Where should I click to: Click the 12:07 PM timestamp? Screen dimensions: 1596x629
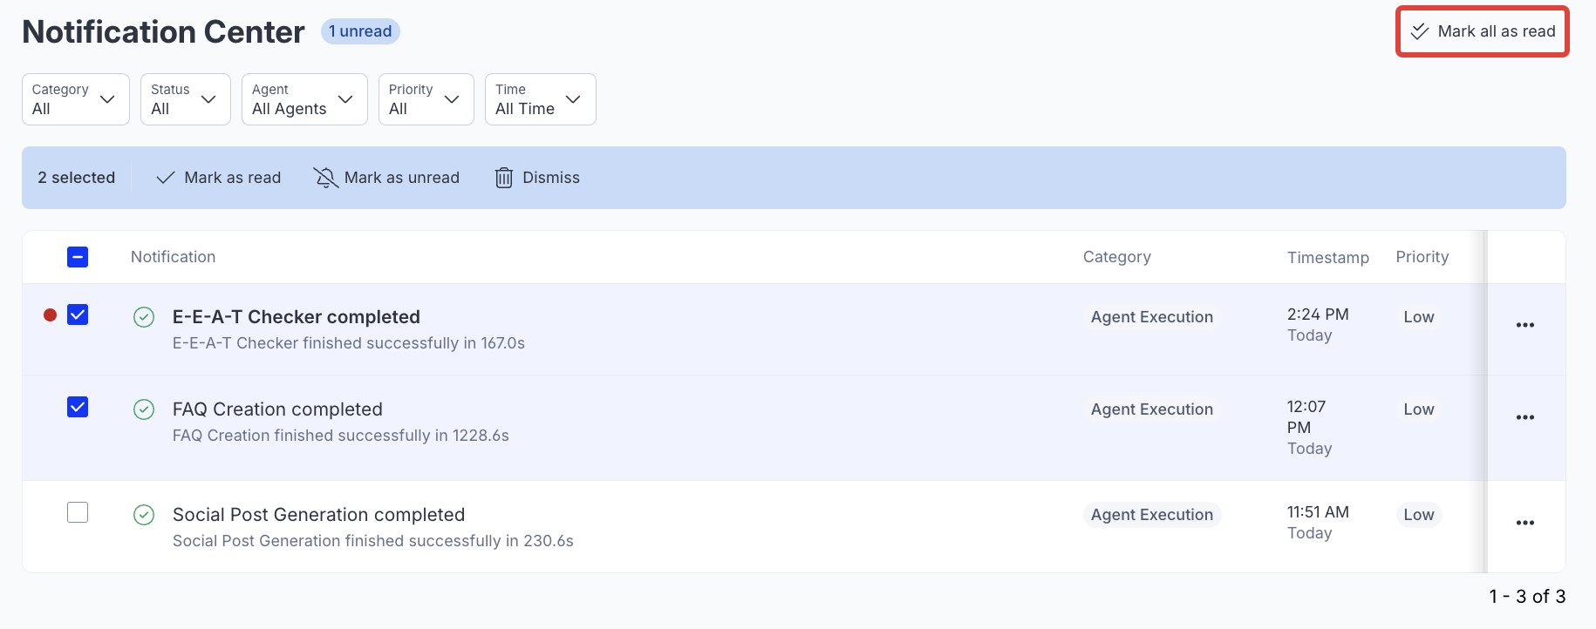1306,417
